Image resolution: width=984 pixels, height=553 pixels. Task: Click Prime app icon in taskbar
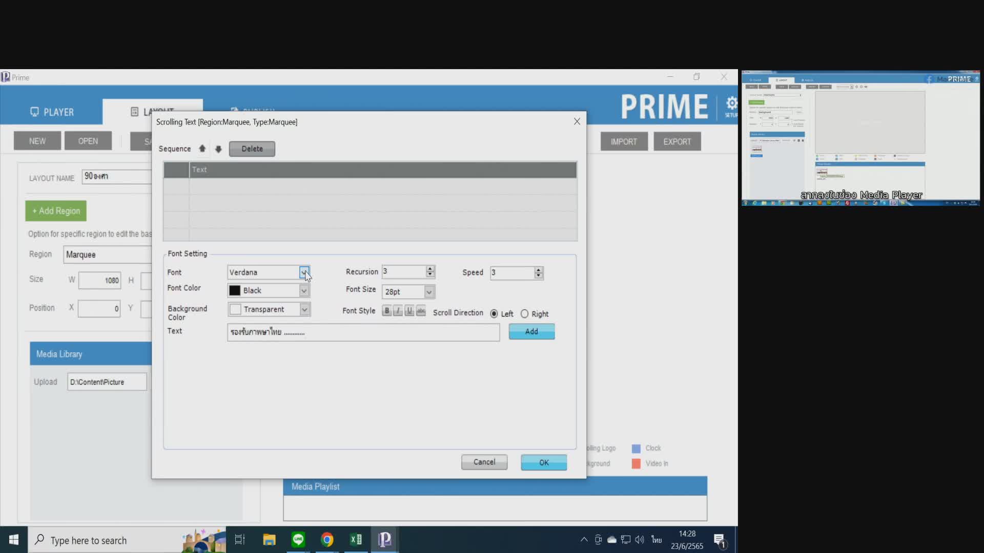click(385, 540)
